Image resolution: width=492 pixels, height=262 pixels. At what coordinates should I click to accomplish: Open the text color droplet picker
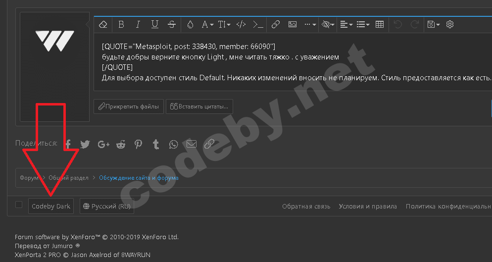click(190, 24)
